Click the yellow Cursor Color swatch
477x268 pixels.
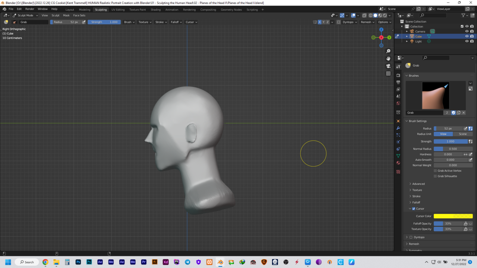point(453,216)
